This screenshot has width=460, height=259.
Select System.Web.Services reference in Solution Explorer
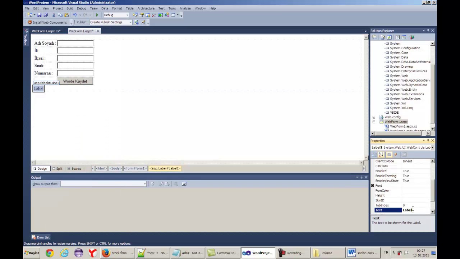click(x=405, y=99)
